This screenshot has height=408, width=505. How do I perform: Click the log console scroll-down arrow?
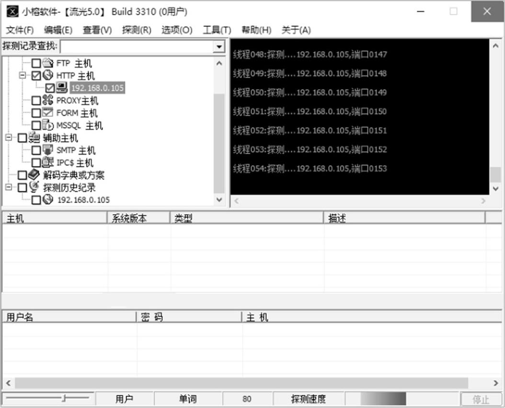[x=496, y=189]
